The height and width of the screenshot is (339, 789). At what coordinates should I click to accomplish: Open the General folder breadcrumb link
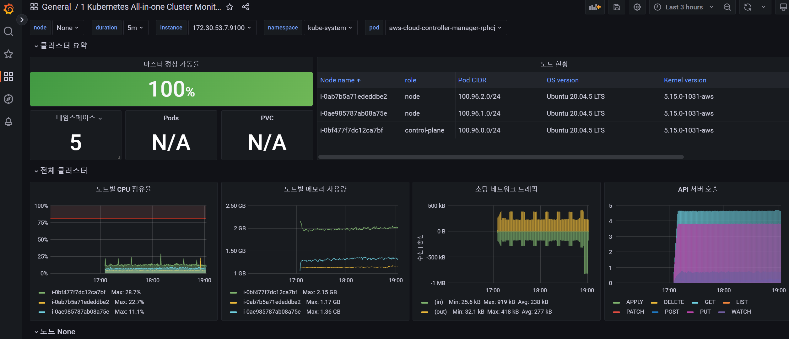pyautogui.click(x=57, y=7)
